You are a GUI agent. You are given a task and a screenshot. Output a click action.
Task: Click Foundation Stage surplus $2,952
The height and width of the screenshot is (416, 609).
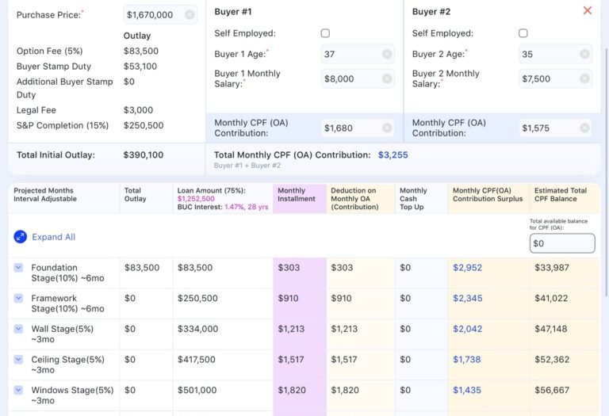click(467, 267)
